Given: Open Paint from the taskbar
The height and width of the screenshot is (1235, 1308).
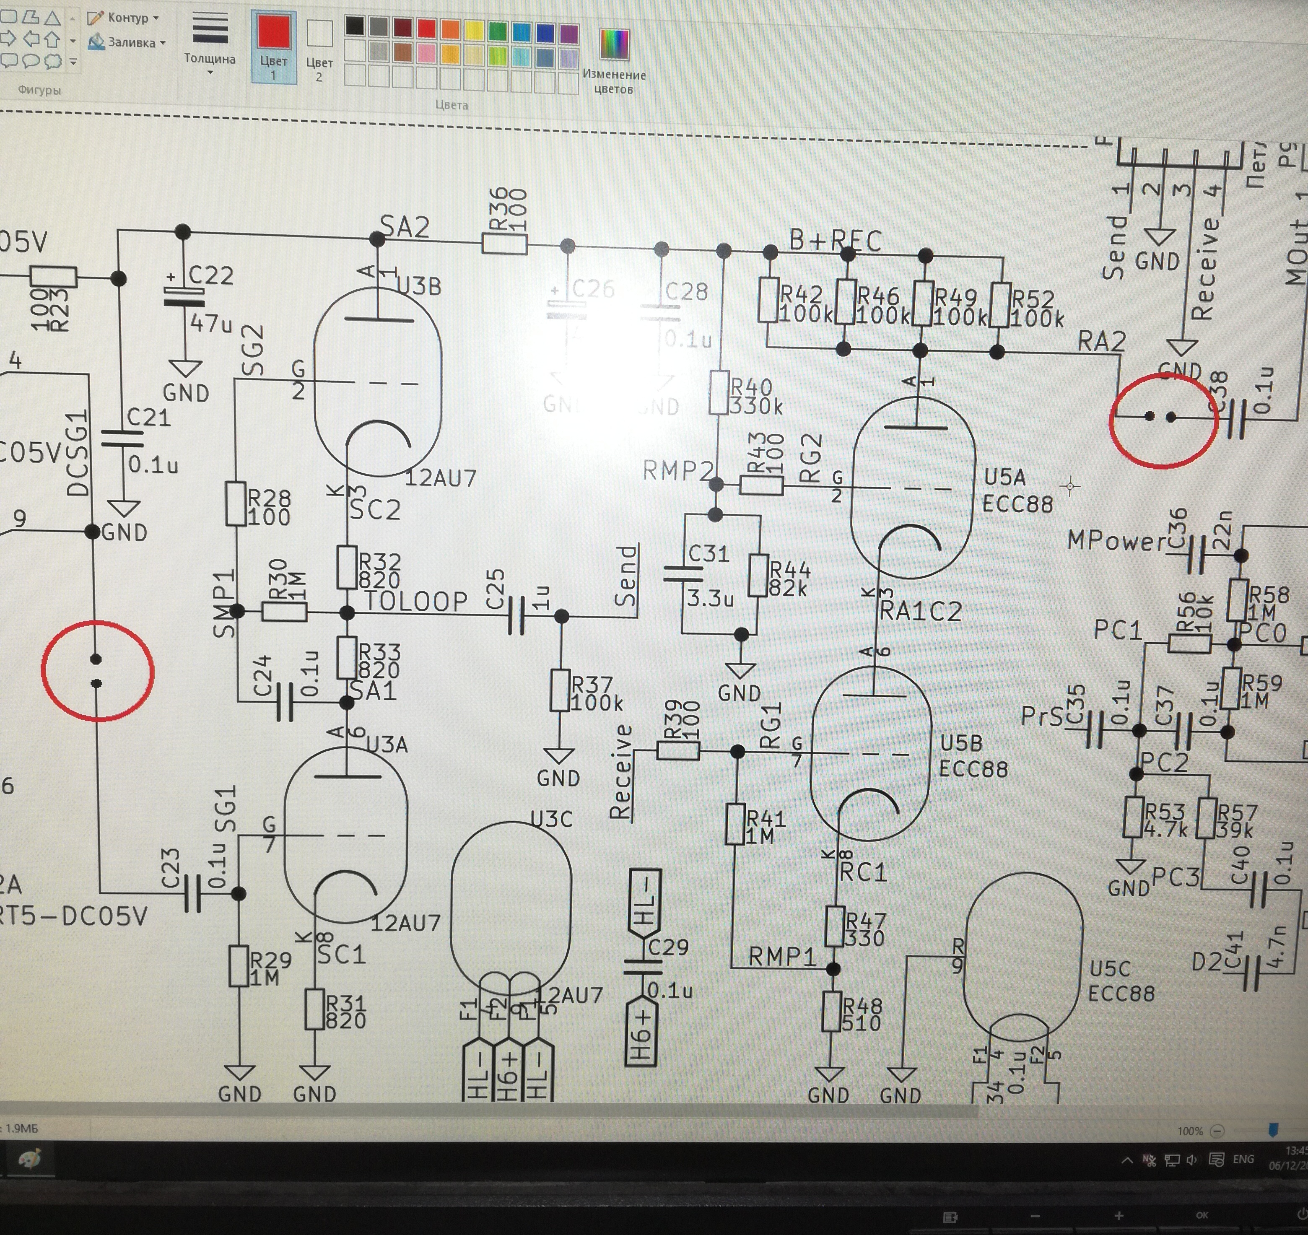Looking at the screenshot, I should click(x=29, y=1159).
